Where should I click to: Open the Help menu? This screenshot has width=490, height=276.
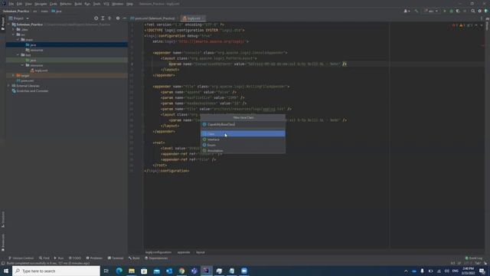[129, 4]
